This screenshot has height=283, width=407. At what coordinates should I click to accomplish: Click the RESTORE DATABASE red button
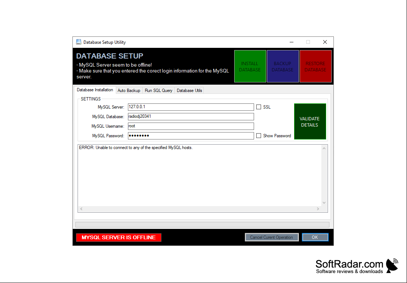click(315, 67)
